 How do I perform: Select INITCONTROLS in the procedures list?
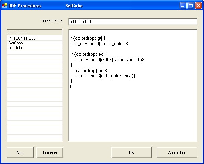[22, 38]
